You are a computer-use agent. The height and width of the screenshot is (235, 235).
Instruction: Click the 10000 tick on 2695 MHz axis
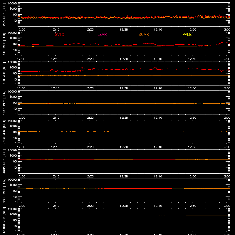(12, 121)
